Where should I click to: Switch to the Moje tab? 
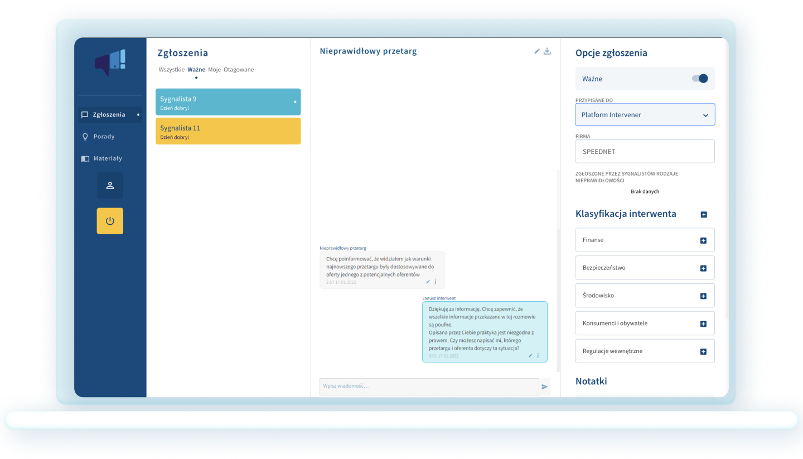215,70
